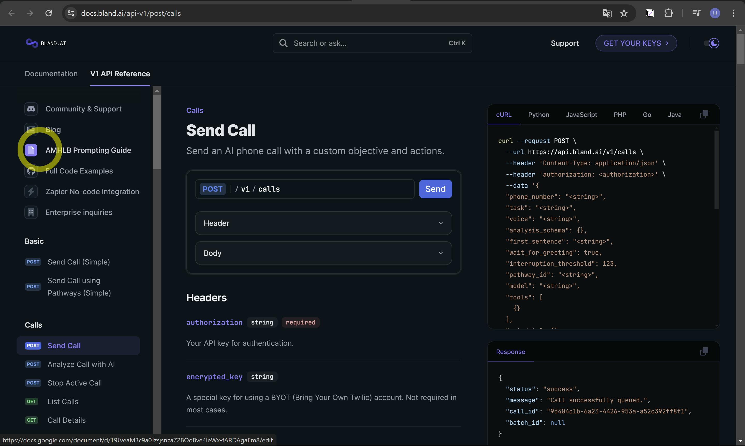Viewport: 745px width, 446px height.
Task: Click the Zapier lightning bolt icon
Action: click(31, 192)
